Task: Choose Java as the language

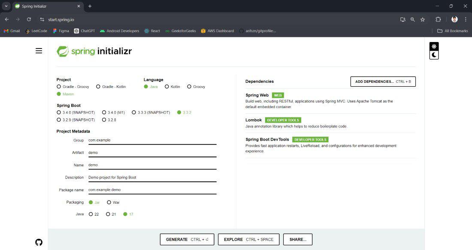Action: [151, 87]
